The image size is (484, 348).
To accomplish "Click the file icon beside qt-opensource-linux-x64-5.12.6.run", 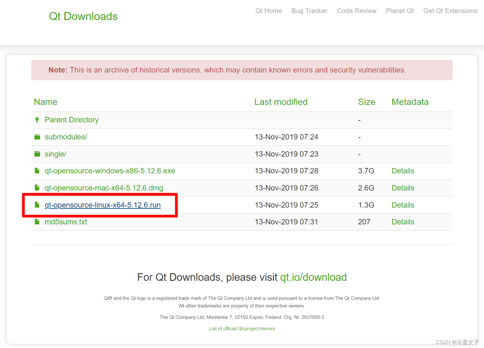I will pyautogui.click(x=37, y=205).
